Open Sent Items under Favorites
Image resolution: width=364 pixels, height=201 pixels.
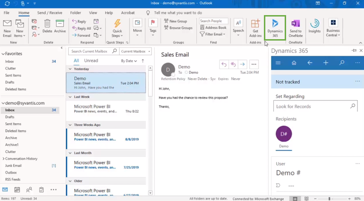pyautogui.click(x=13, y=75)
